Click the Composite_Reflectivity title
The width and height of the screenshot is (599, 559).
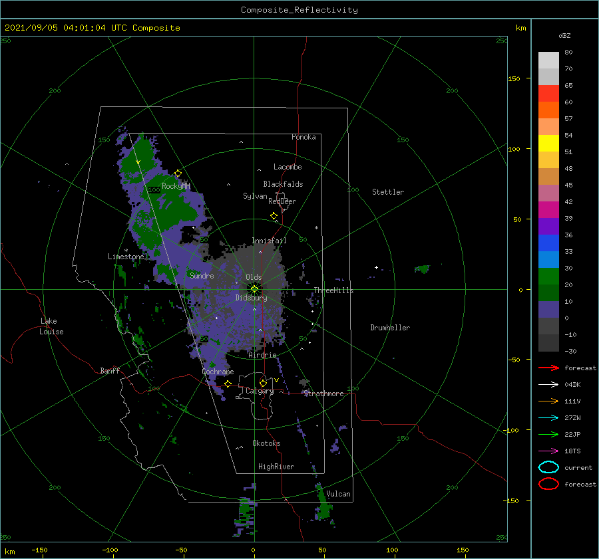tap(299, 10)
